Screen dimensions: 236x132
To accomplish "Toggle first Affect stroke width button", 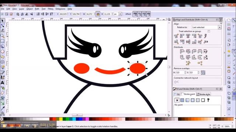I will coord(135,14).
